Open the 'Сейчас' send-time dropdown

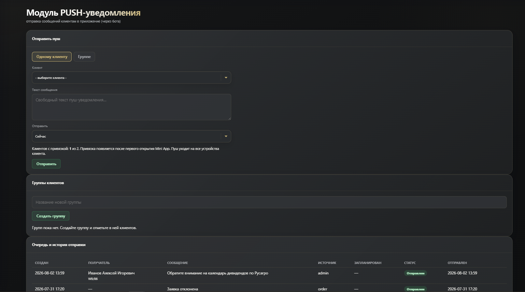click(x=132, y=136)
